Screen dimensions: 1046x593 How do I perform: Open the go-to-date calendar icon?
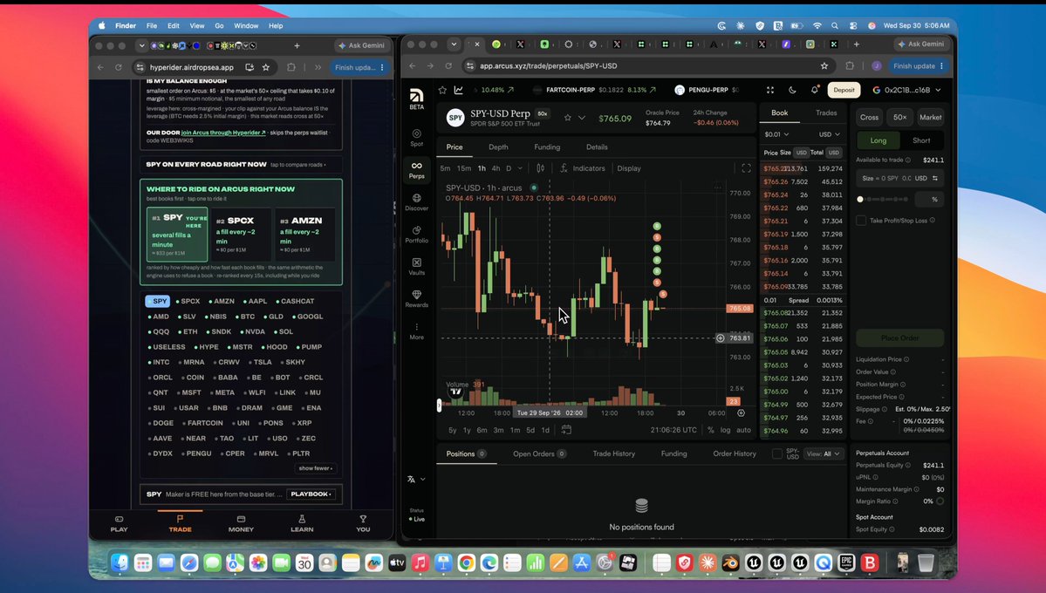click(x=566, y=430)
